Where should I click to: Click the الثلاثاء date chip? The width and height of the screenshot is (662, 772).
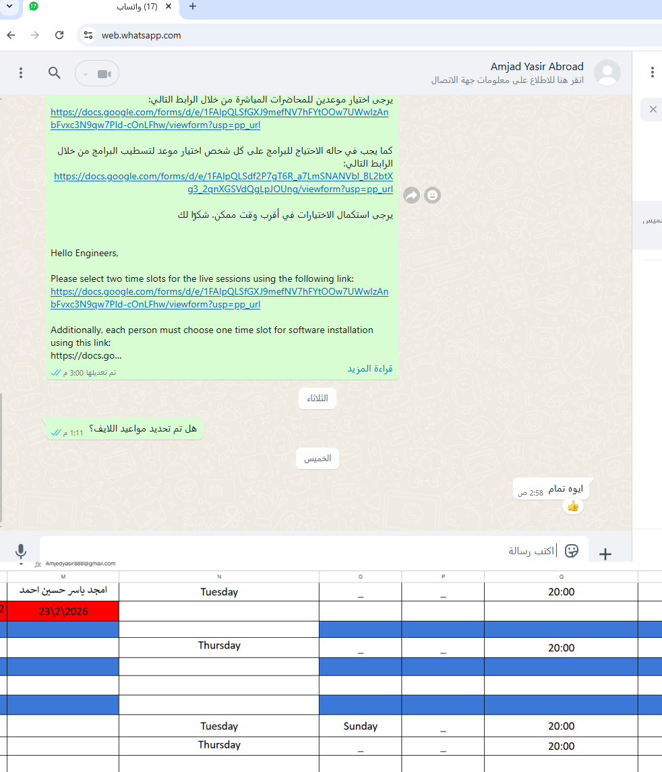318,398
